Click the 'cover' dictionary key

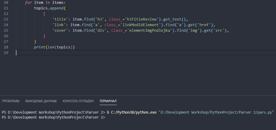click(60, 31)
